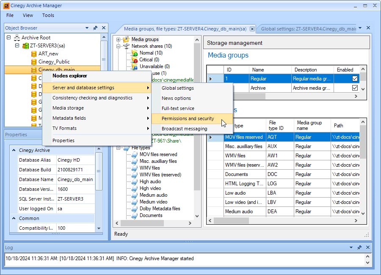Click the Network shares icon
This screenshot has width=381, height=275.
click(x=126, y=46)
